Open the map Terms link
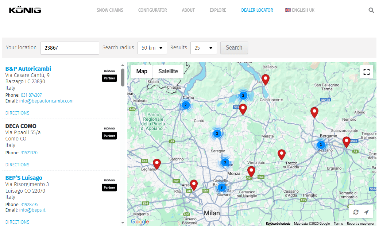 click(x=338, y=224)
